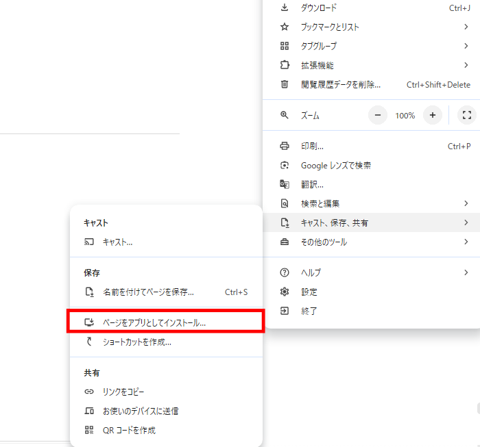Expand the タブグループ submenu arrow
Image resolution: width=480 pixels, height=447 pixels.
pyautogui.click(x=466, y=47)
